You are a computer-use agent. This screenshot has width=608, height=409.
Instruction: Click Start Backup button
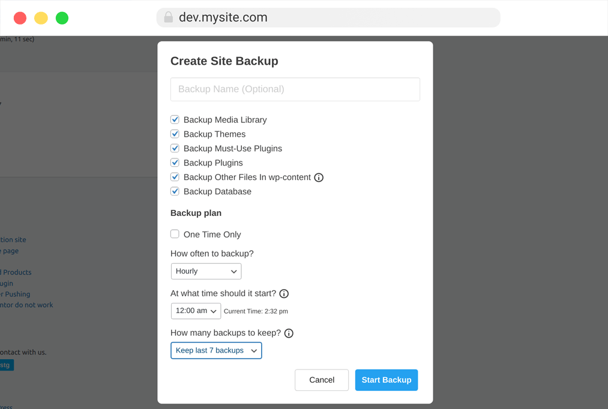point(387,380)
